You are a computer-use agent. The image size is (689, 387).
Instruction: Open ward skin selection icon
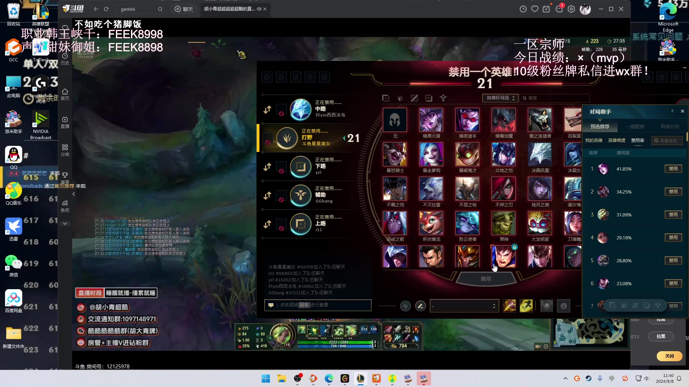(547, 306)
